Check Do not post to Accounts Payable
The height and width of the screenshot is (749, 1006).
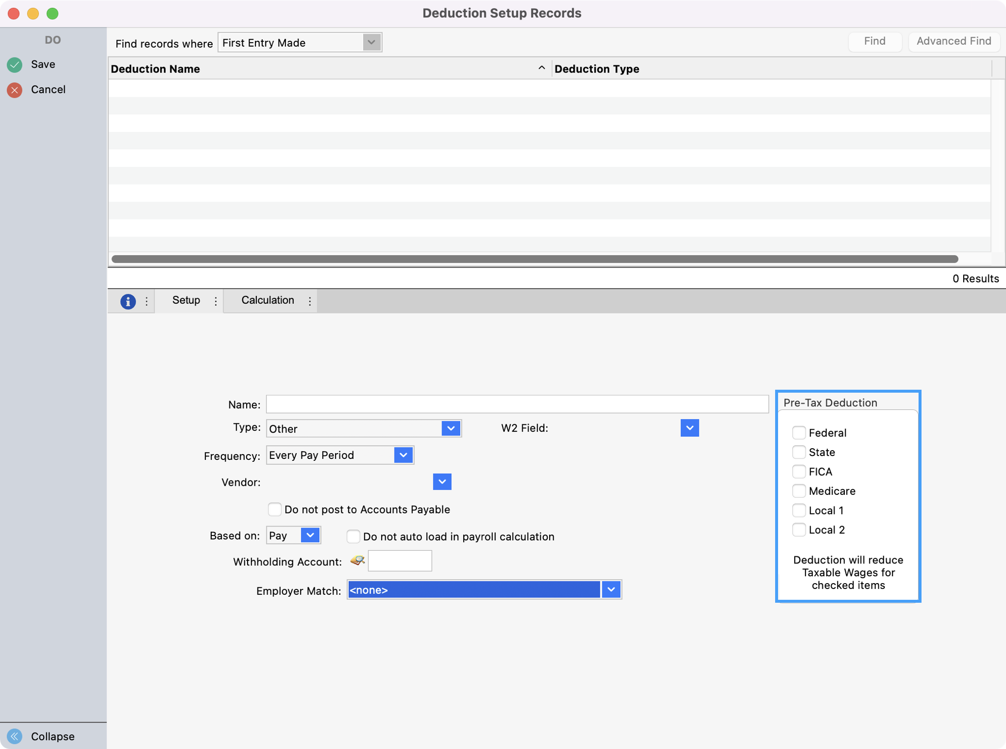(x=275, y=509)
